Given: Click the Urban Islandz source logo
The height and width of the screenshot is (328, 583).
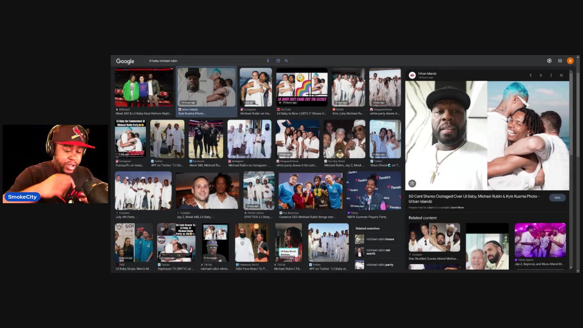Looking at the screenshot, I should click(x=412, y=75).
